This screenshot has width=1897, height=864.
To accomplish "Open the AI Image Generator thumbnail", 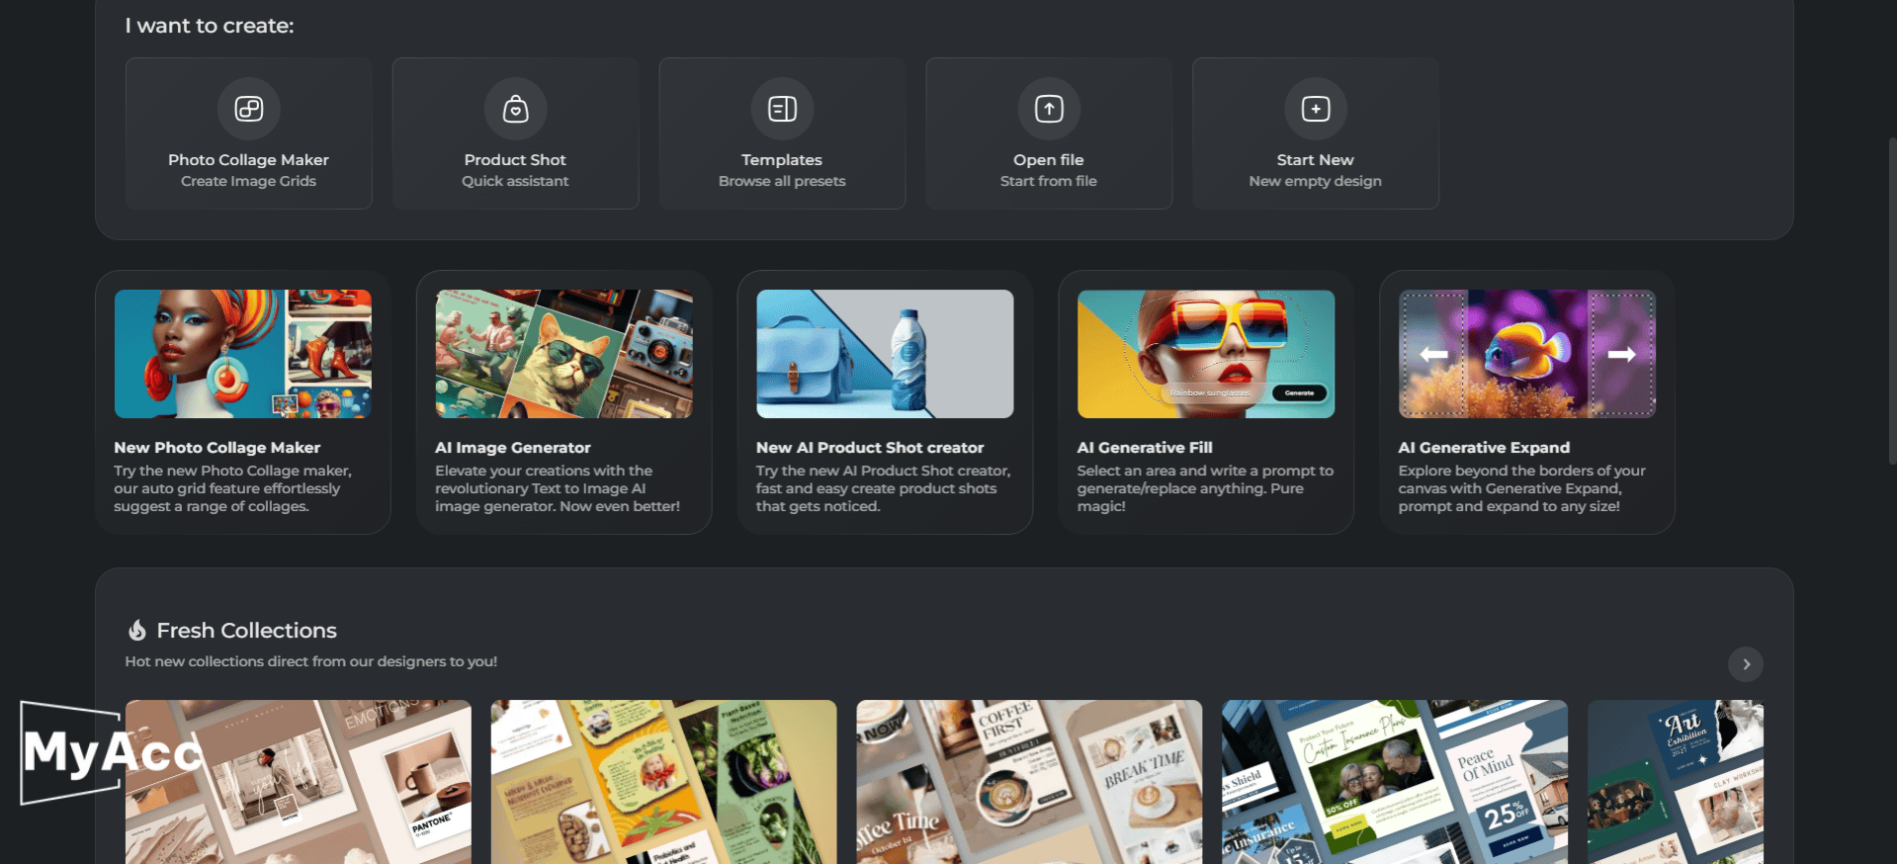I will (563, 354).
